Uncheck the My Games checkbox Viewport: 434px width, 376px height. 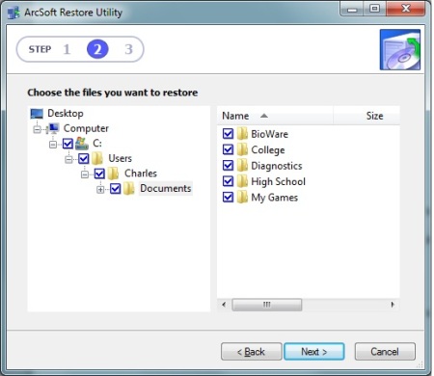[x=228, y=197]
